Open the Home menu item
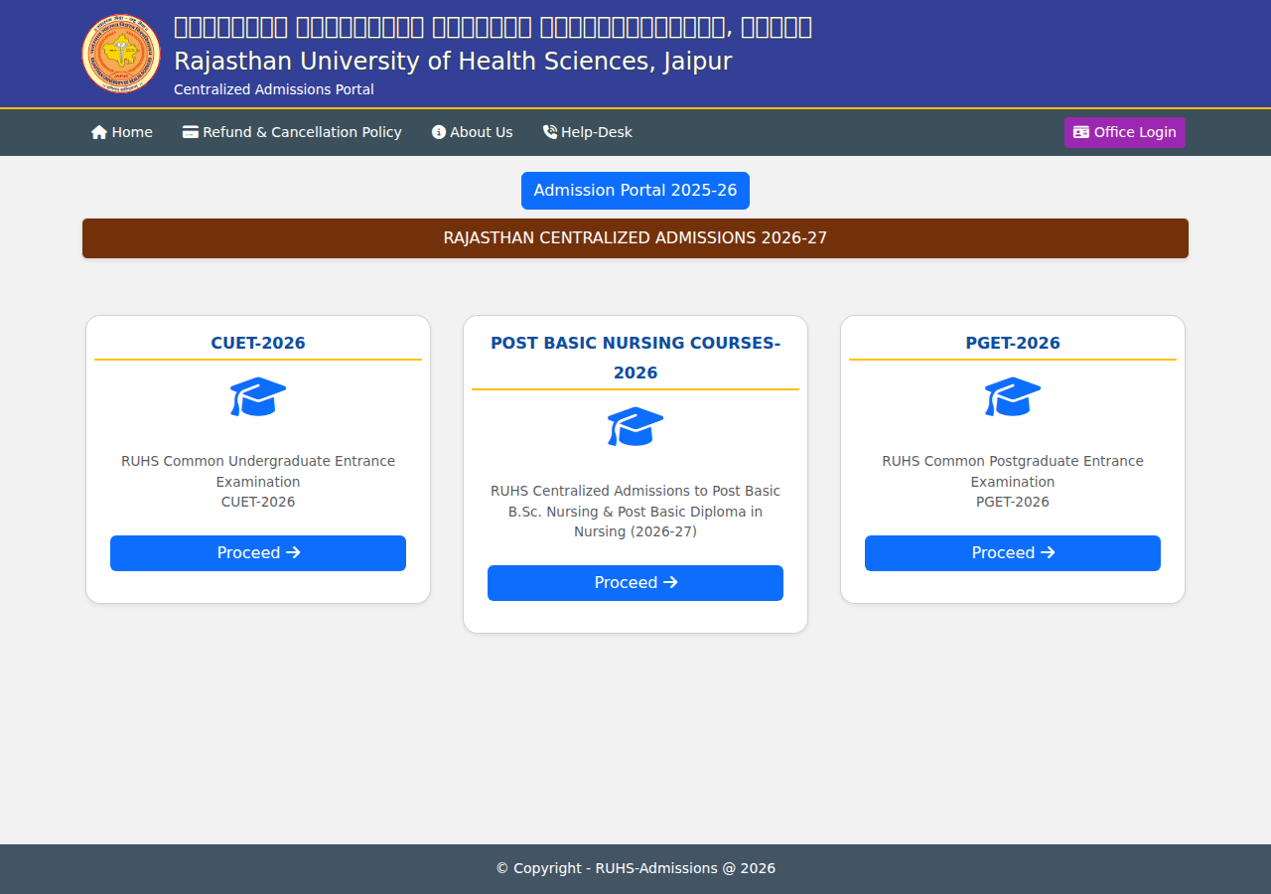The height and width of the screenshot is (894, 1271). point(122,132)
